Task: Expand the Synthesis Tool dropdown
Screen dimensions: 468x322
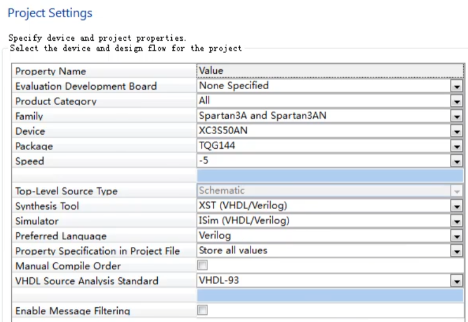Action: pos(456,206)
